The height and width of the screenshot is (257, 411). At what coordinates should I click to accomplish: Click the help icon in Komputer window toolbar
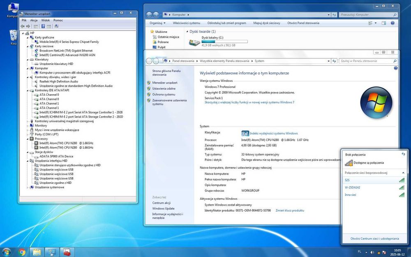point(393,23)
